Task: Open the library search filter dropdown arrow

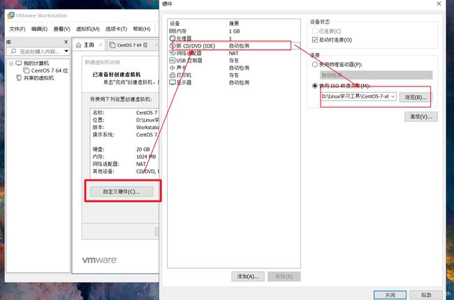Action: coord(66,51)
